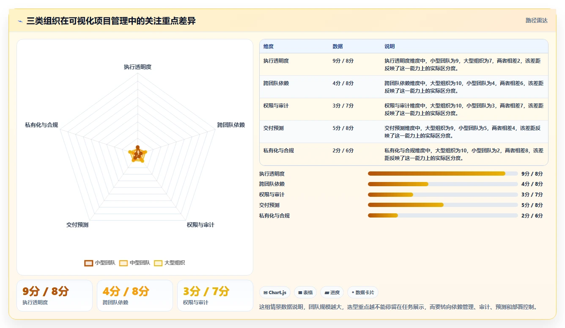Toggle 小型团队 legend swatch in radar chart

[88, 263]
